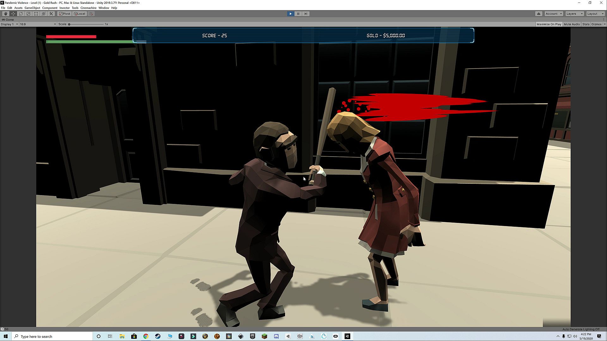The image size is (607, 341).
Task: Open the Cinemachine menu
Action: (88, 8)
